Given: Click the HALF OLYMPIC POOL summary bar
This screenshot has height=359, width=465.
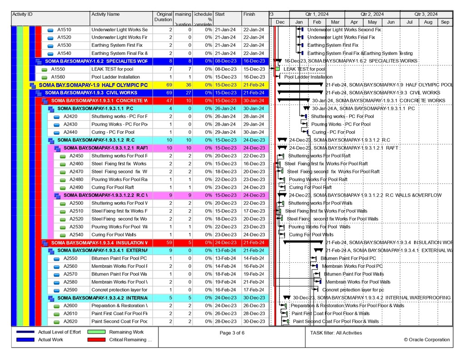Looking at the screenshot, I should point(301,84).
